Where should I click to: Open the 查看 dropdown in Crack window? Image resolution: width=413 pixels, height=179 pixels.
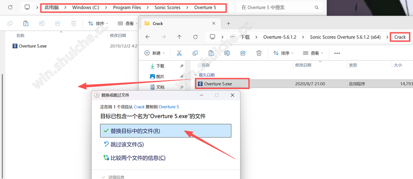pos(313,53)
